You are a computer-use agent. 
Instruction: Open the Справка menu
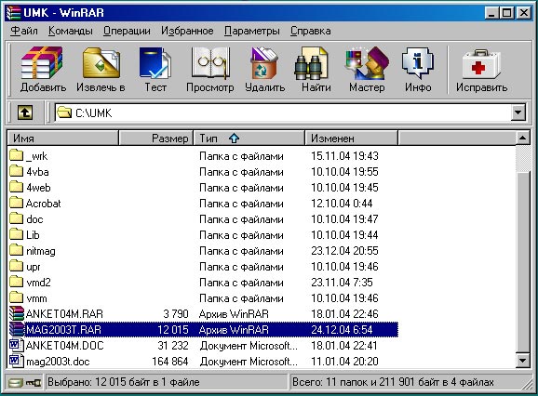pyautogui.click(x=311, y=31)
